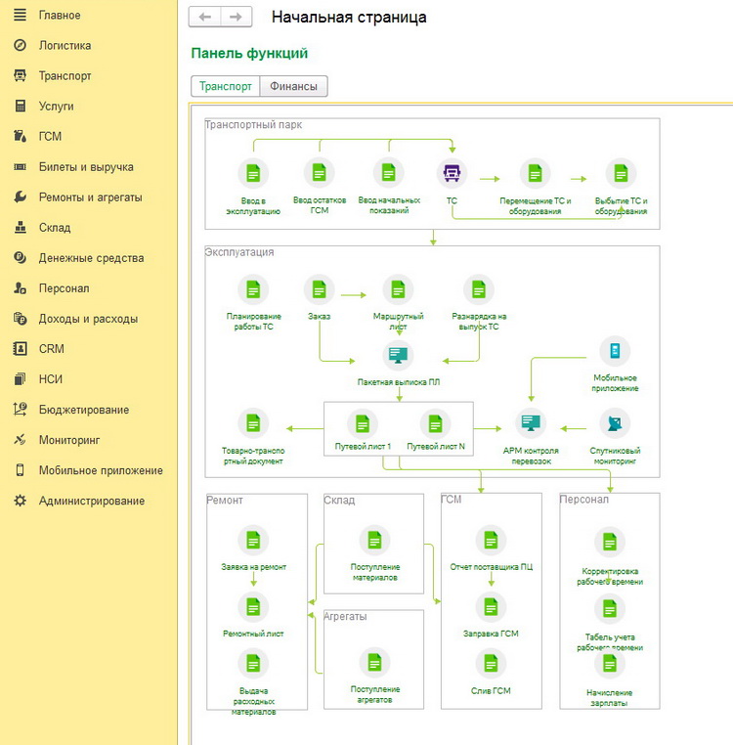The height and width of the screenshot is (745, 733).
Task: Open Поступление материалов in Склад block
Action: (373, 540)
